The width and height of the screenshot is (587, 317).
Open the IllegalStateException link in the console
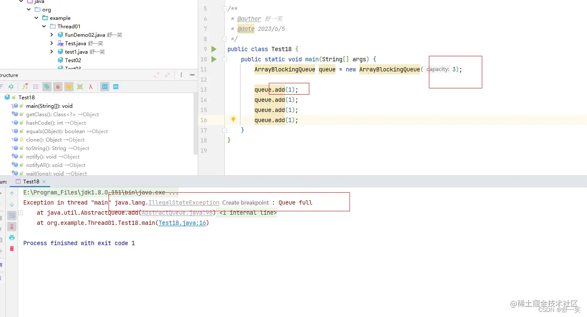184,202
